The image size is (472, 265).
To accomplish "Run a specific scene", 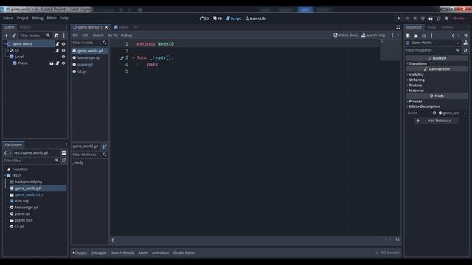I will 439,18.
